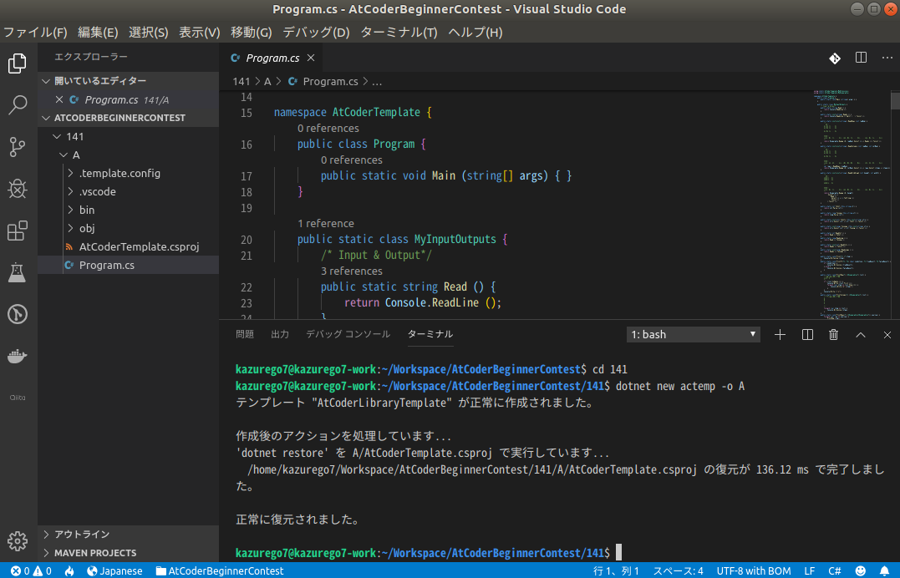Image resolution: width=900 pixels, height=578 pixels.
Task: Click the Japanese locale status bar item
Action: point(114,571)
